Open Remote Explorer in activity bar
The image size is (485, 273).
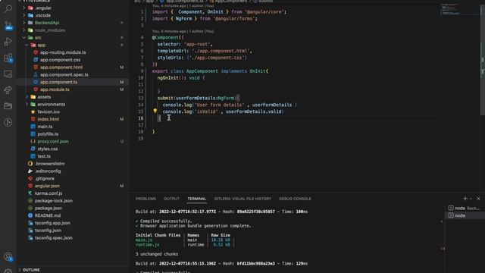[x=8, y=74]
